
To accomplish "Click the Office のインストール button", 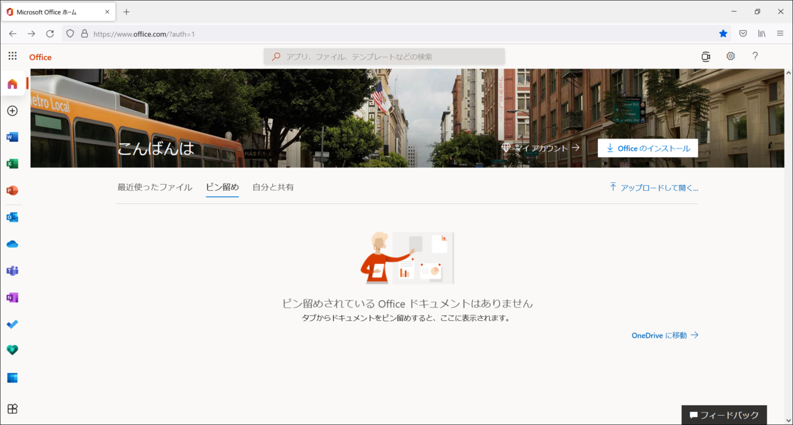I will click(648, 148).
